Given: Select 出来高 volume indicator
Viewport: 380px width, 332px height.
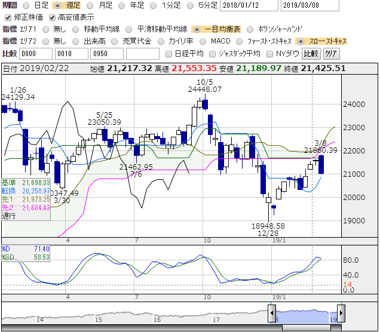Looking at the screenshot, I should click(x=76, y=42).
